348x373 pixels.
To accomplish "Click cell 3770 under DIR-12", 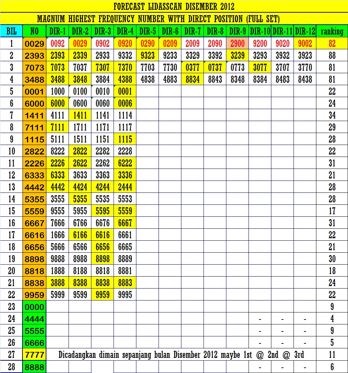I will (x=305, y=67).
